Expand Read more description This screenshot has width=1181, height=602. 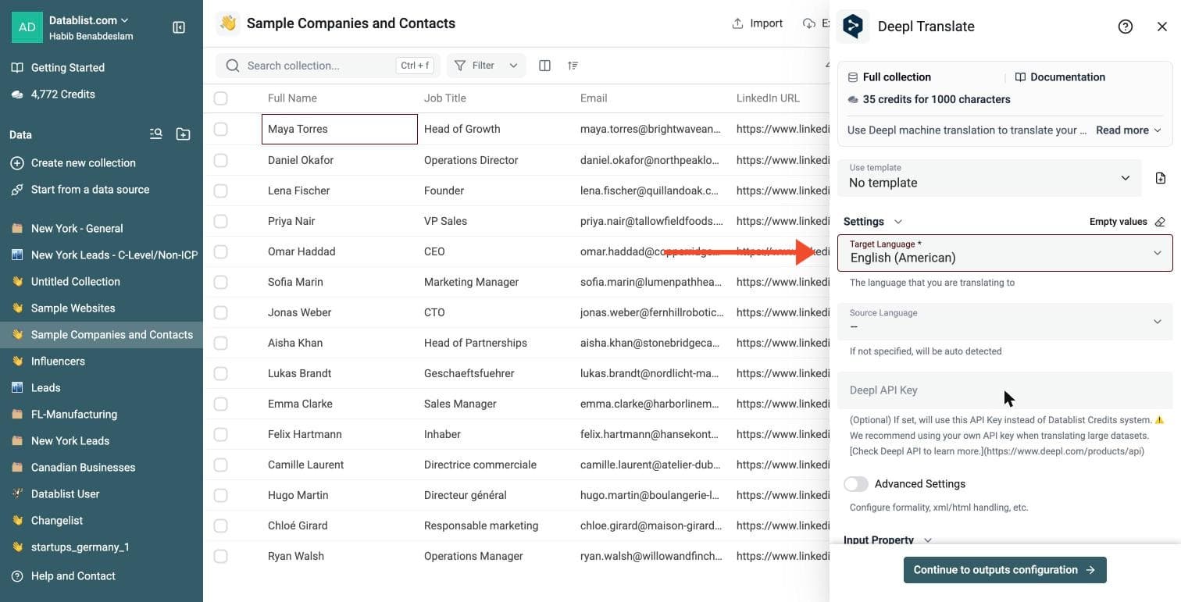coord(1128,130)
